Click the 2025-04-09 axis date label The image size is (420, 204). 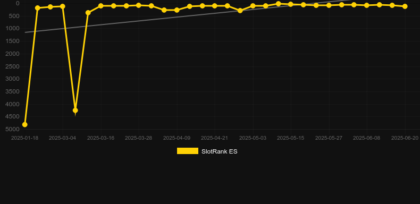click(177, 138)
